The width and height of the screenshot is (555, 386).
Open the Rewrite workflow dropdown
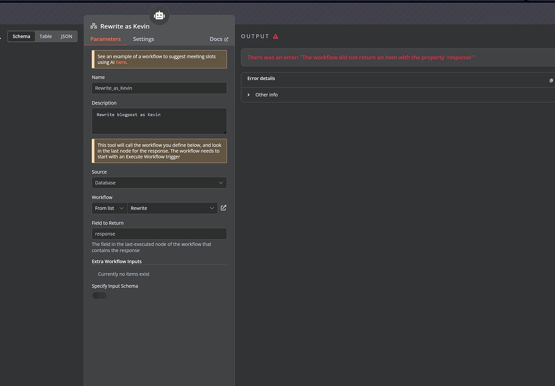pyautogui.click(x=172, y=208)
